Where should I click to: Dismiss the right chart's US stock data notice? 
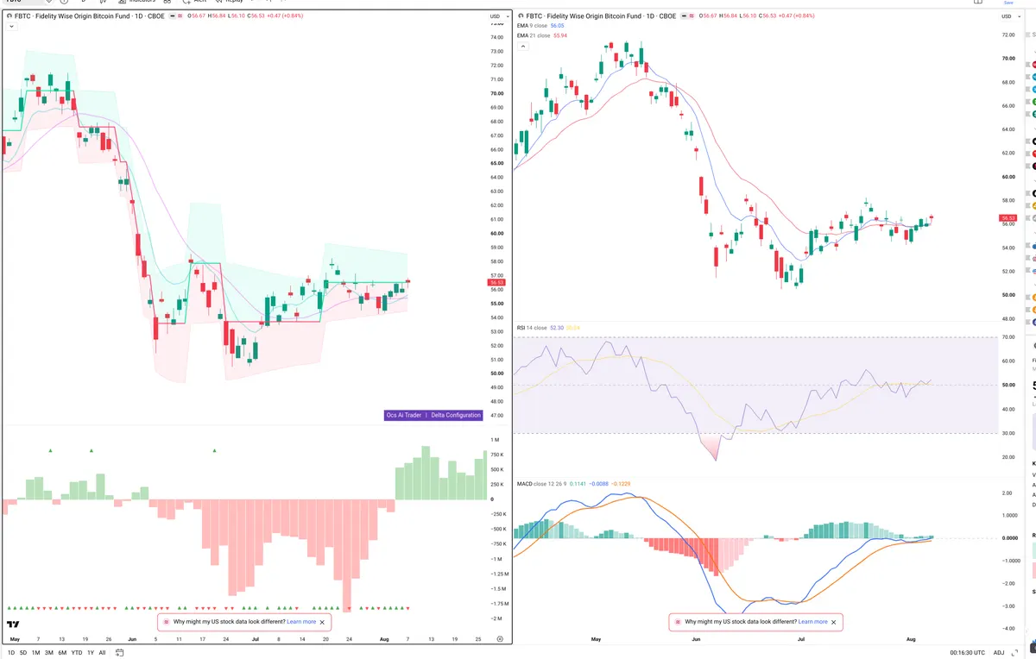833,622
